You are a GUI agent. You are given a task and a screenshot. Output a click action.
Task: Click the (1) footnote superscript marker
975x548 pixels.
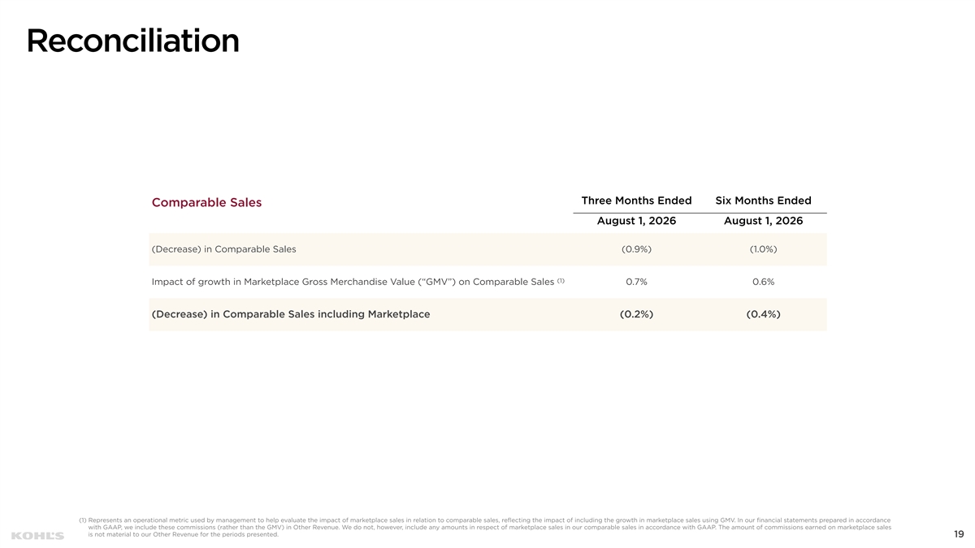(x=561, y=280)
